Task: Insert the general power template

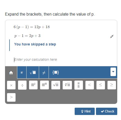Action: (x=44, y=85)
